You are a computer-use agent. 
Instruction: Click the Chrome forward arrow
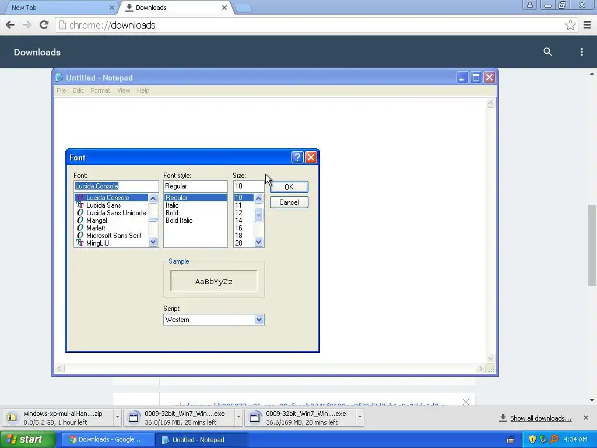pos(27,25)
